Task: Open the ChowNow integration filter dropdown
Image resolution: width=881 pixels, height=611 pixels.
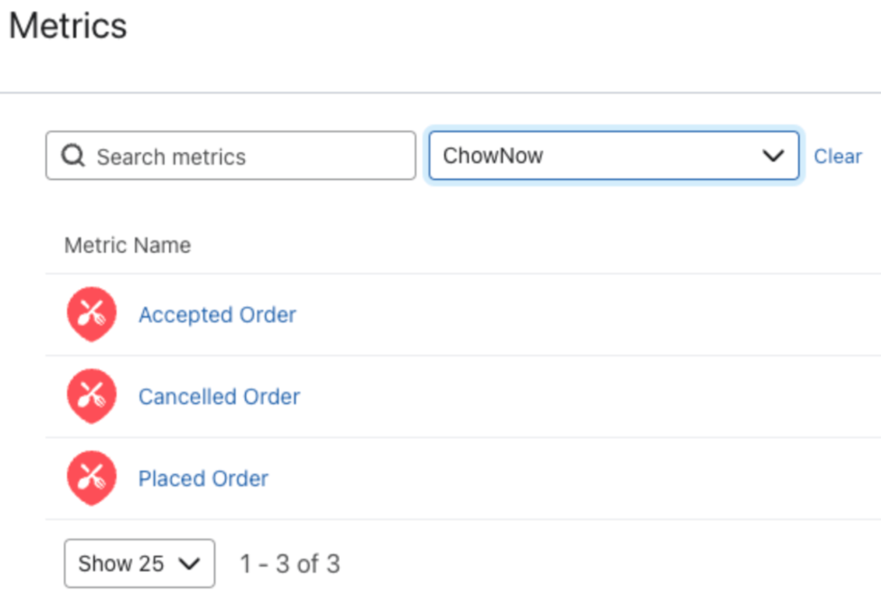Action: click(598, 156)
